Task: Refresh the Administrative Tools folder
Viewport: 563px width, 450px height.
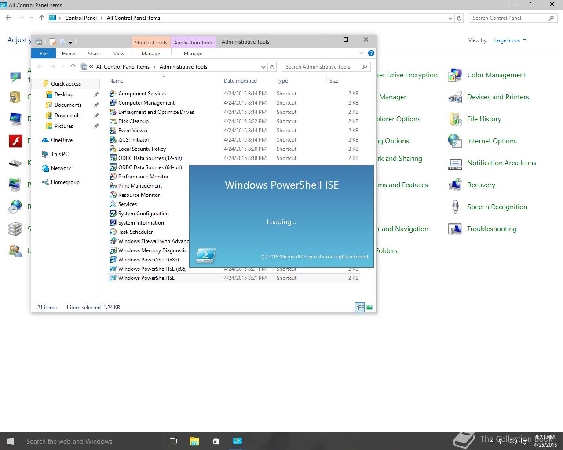Action: (272, 67)
